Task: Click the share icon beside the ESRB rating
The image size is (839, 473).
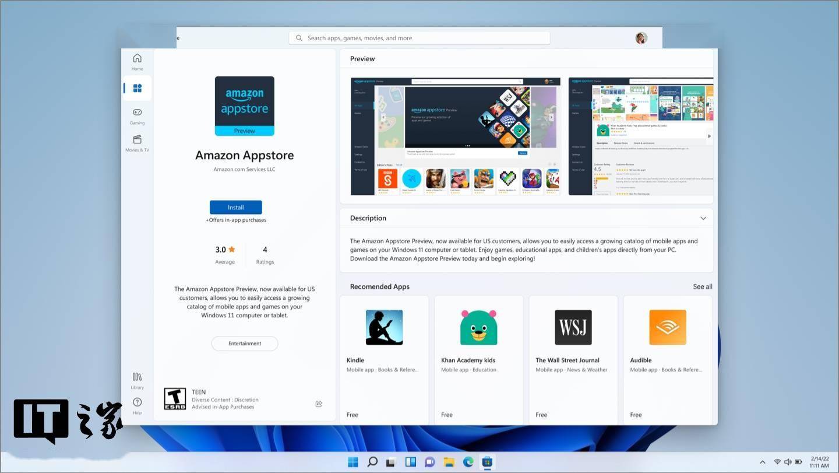Action: [319, 404]
